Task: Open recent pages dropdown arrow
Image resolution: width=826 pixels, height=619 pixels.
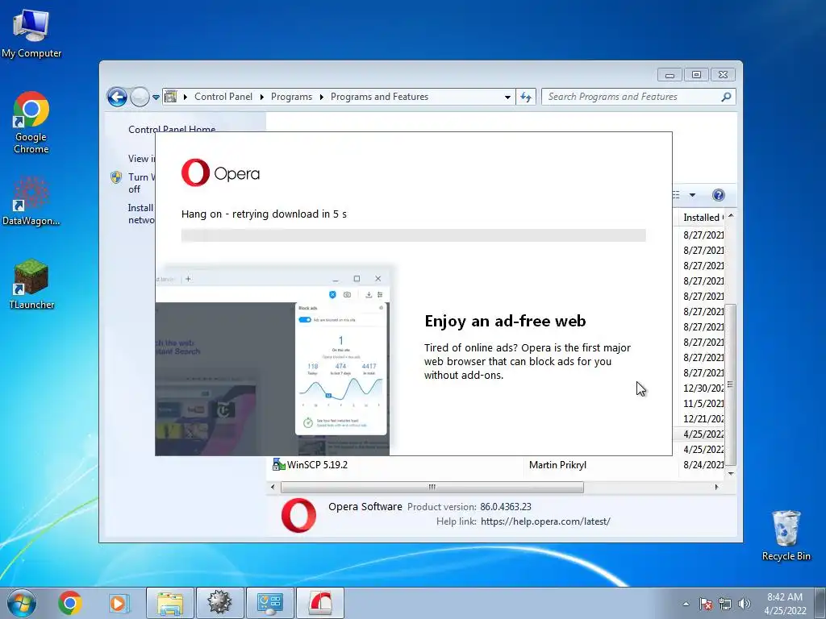Action: click(156, 98)
